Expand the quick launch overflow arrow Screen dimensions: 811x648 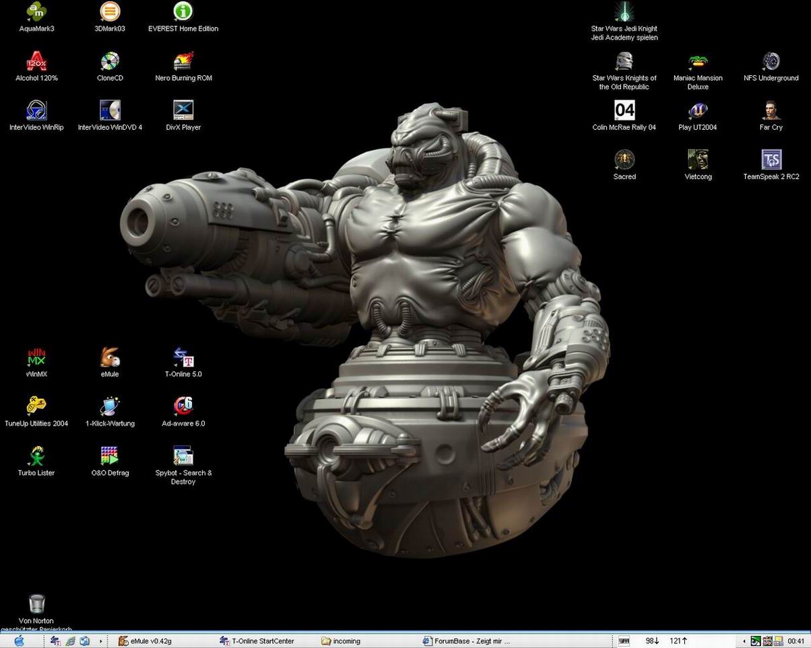101,641
